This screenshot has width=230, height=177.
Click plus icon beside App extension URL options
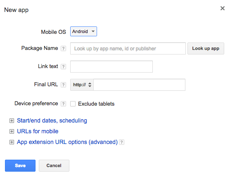pyautogui.click(x=12, y=142)
